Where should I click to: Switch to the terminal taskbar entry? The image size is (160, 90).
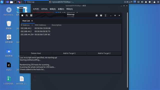tap(61, 2)
